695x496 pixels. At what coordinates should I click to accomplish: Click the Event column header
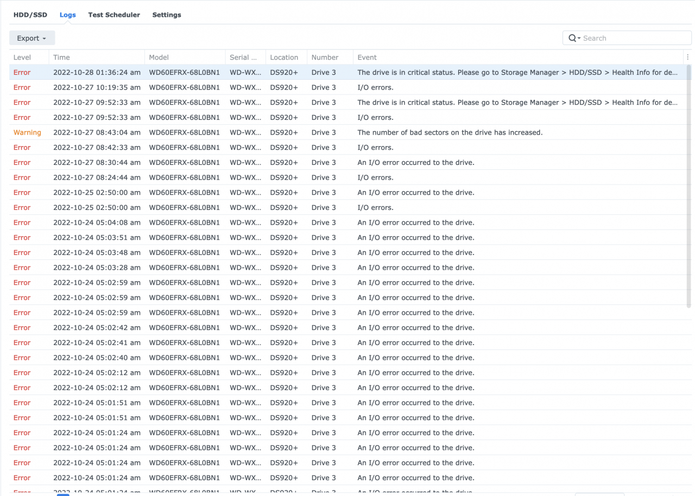point(367,57)
